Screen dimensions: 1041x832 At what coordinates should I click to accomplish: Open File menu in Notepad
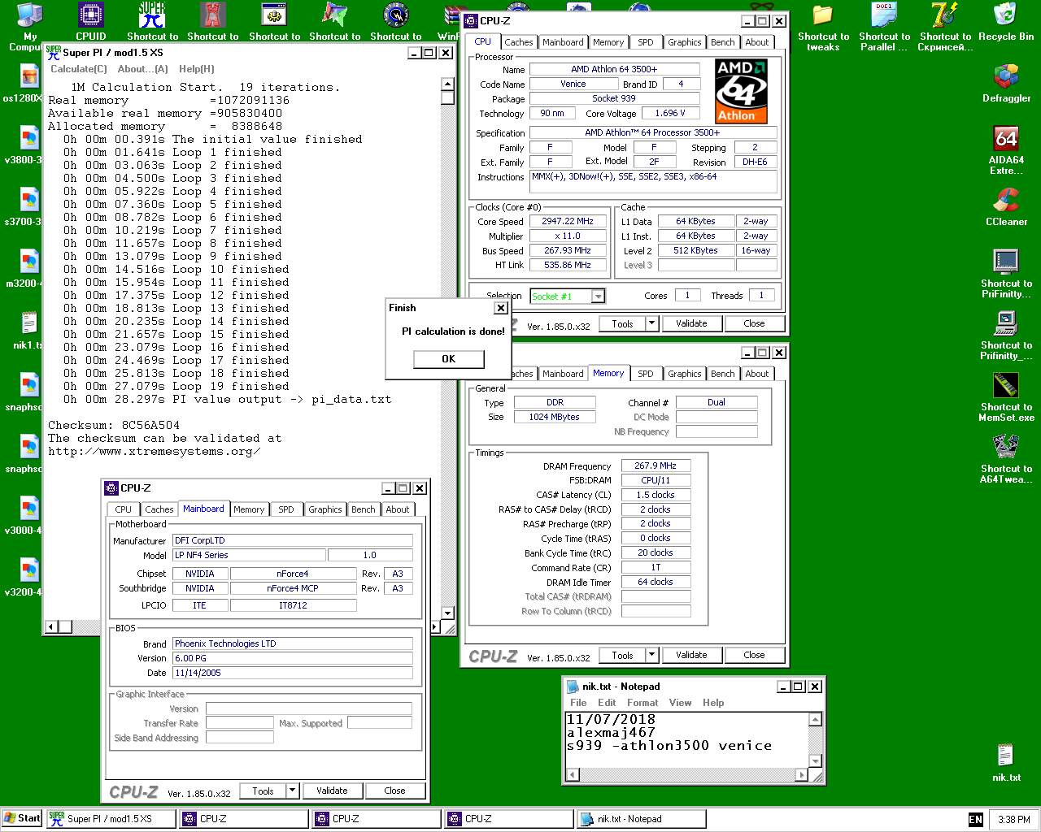pyautogui.click(x=578, y=703)
